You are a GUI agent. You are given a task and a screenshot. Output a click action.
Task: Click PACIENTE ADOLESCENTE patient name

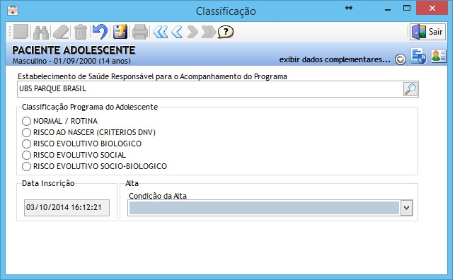point(74,50)
